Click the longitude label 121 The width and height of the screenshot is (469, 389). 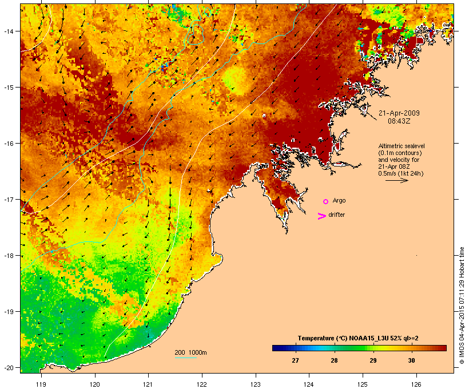point(148,384)
